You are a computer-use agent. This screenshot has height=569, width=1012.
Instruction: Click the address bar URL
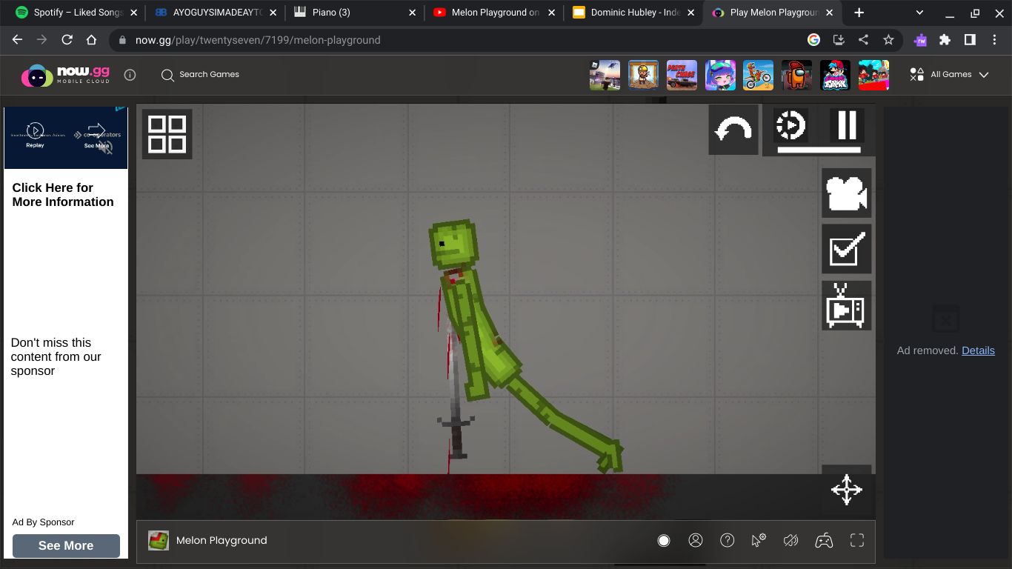pyautogui.click(x=258, y=40)
